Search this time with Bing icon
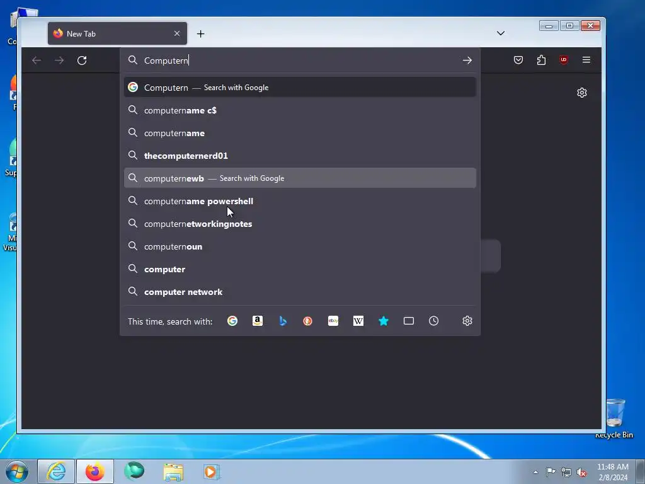Image resolution: width=645 pixels, height=484 pixels. point(283,321)
